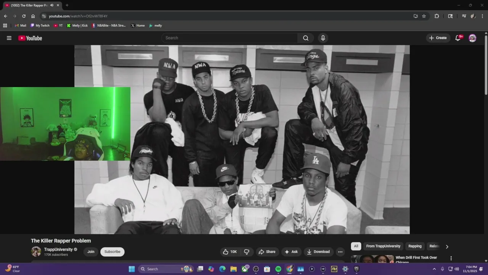Click the Download button
Screen dimensions: 488x275
319,252
